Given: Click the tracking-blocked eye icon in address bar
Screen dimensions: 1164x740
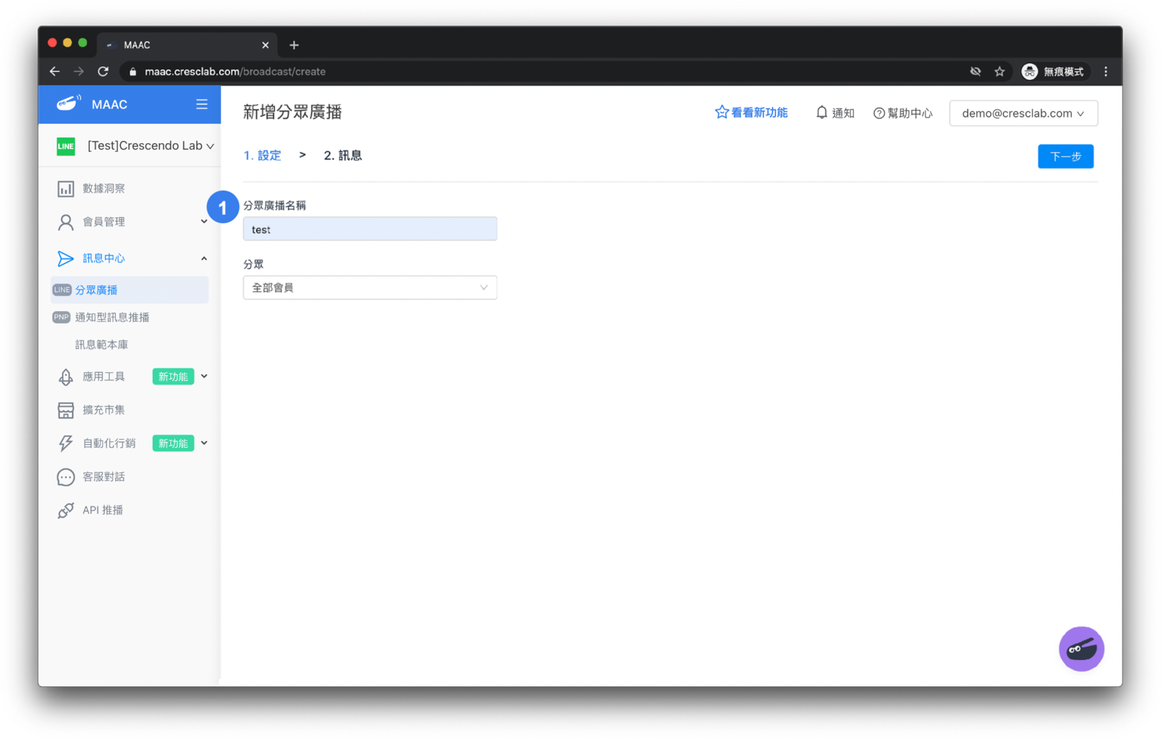Looking at the screenshot, I should [x=976, y=71].
